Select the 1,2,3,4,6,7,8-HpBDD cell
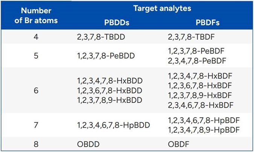 113,125
